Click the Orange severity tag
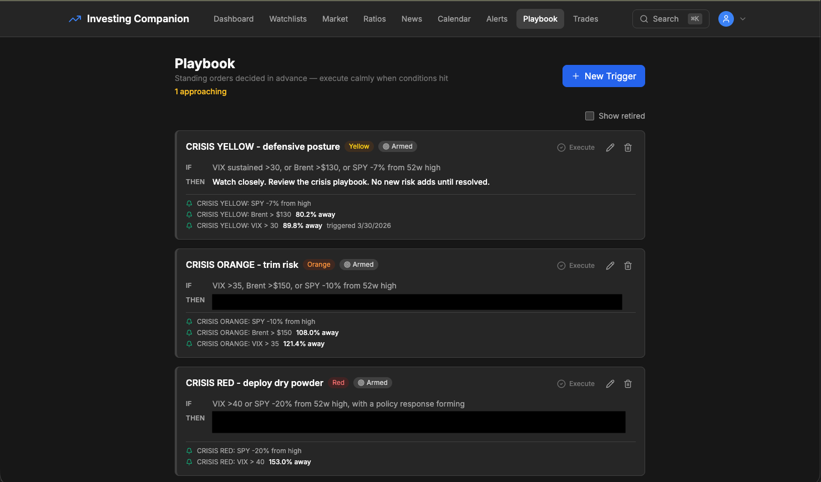This screenshot has height=482, width=821. (319, 265)
